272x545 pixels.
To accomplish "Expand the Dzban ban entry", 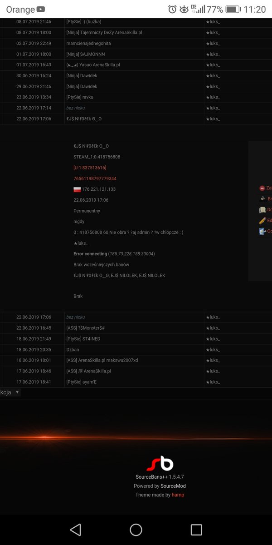I will [x=136, y=350].
